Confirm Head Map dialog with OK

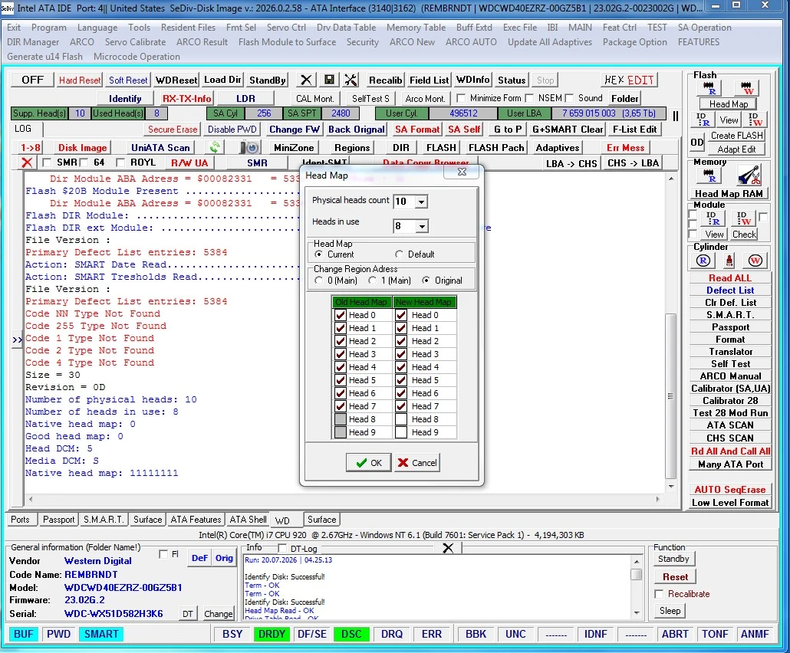(x=369, y=463)
